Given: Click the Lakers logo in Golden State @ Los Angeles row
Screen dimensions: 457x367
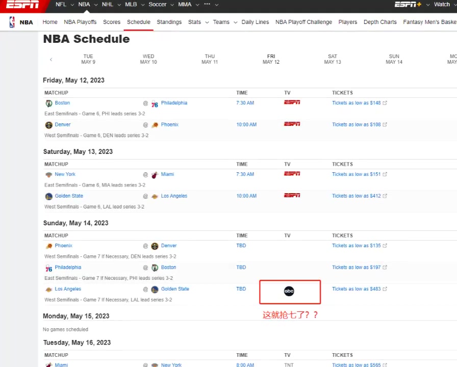Looking at the screenshot, I should [155, 196].
